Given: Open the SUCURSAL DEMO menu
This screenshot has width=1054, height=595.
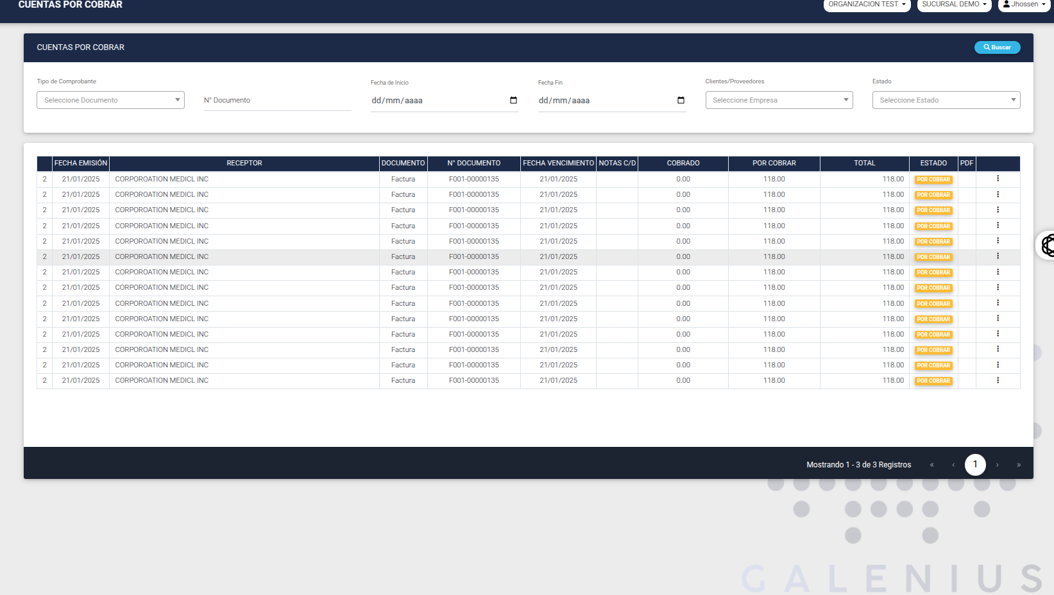Looking at the screenshot, I should point(954,4).
